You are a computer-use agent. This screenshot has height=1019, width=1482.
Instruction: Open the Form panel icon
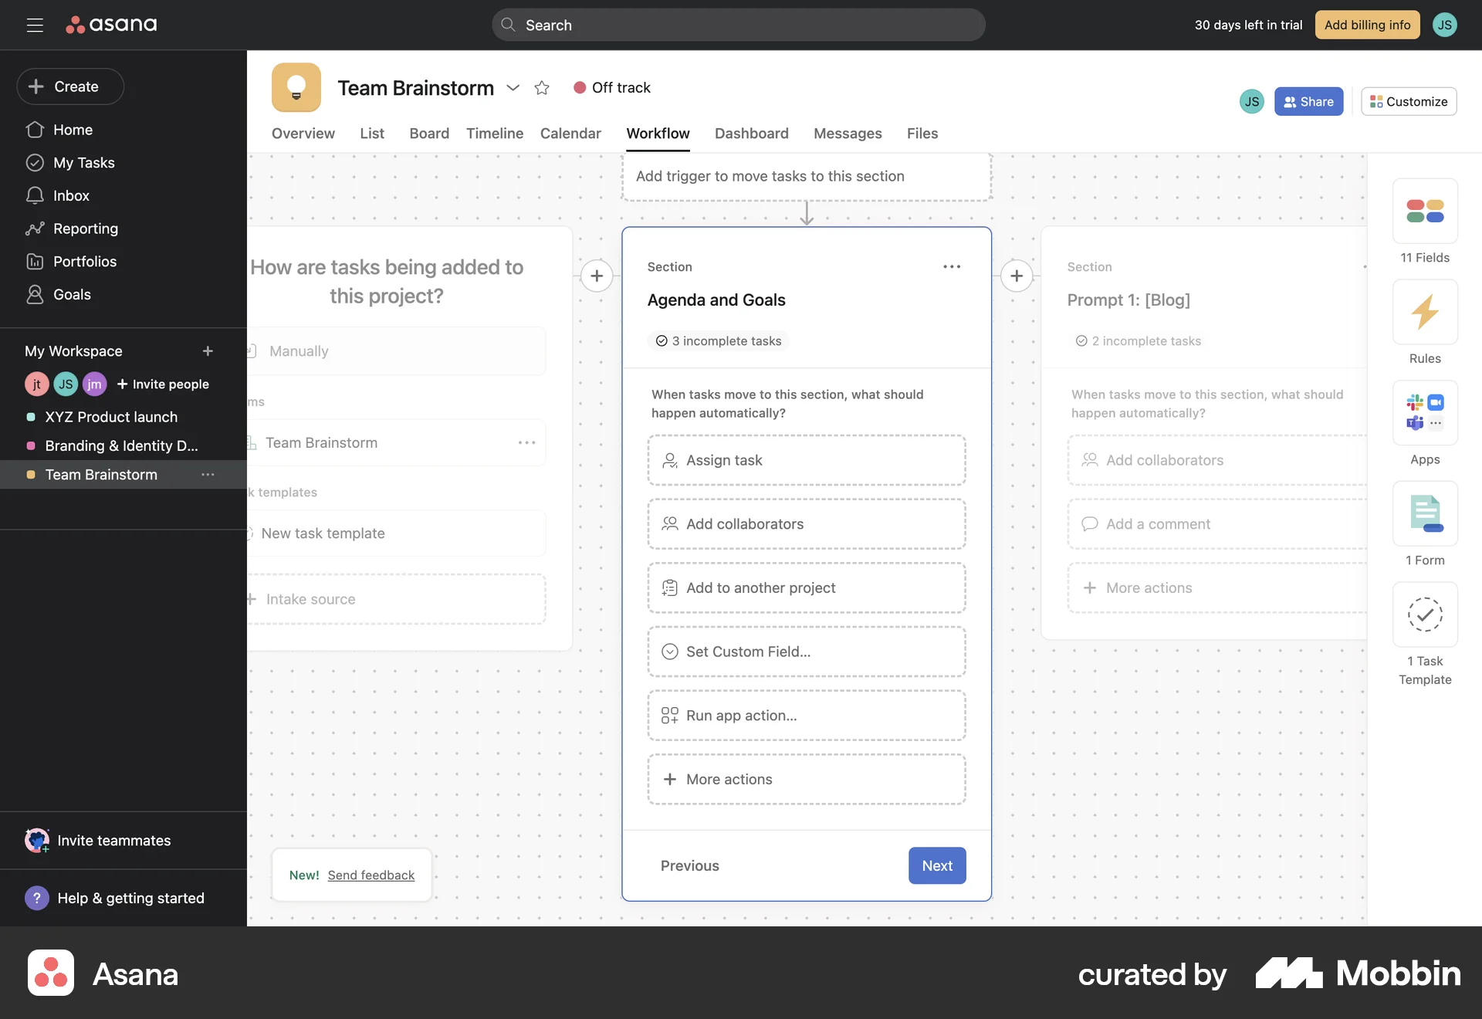pyautogui.click(x=1424, y=513)
